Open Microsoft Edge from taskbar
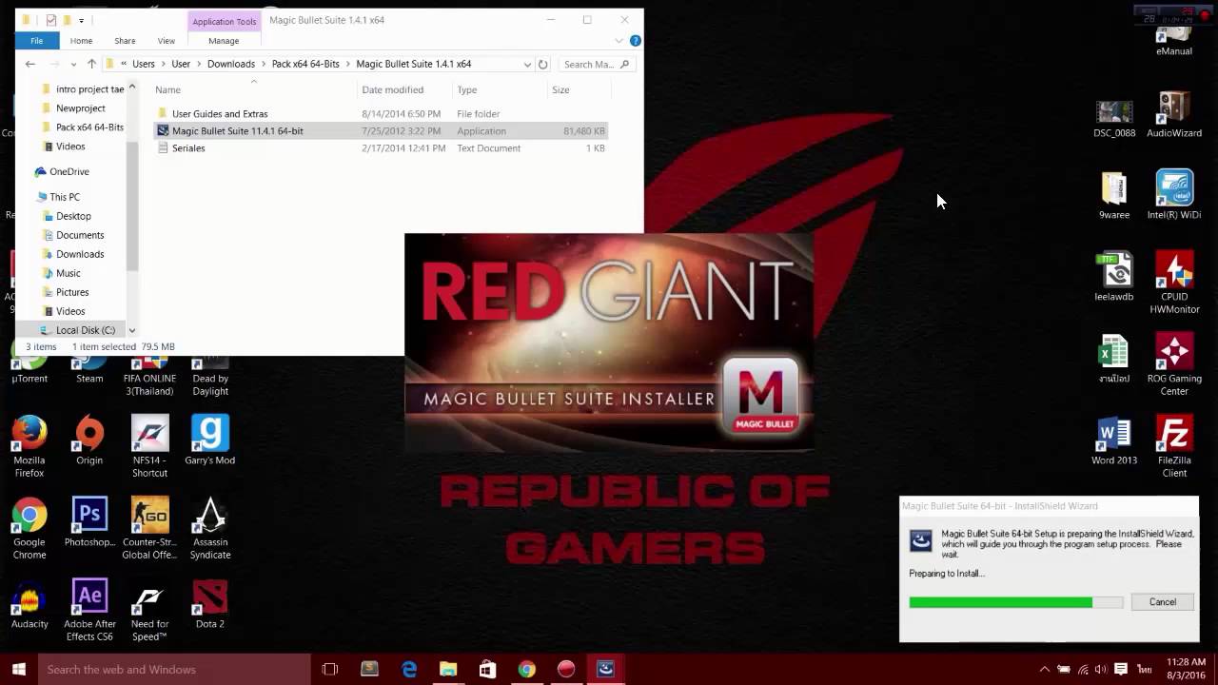 tap(409, 669)
